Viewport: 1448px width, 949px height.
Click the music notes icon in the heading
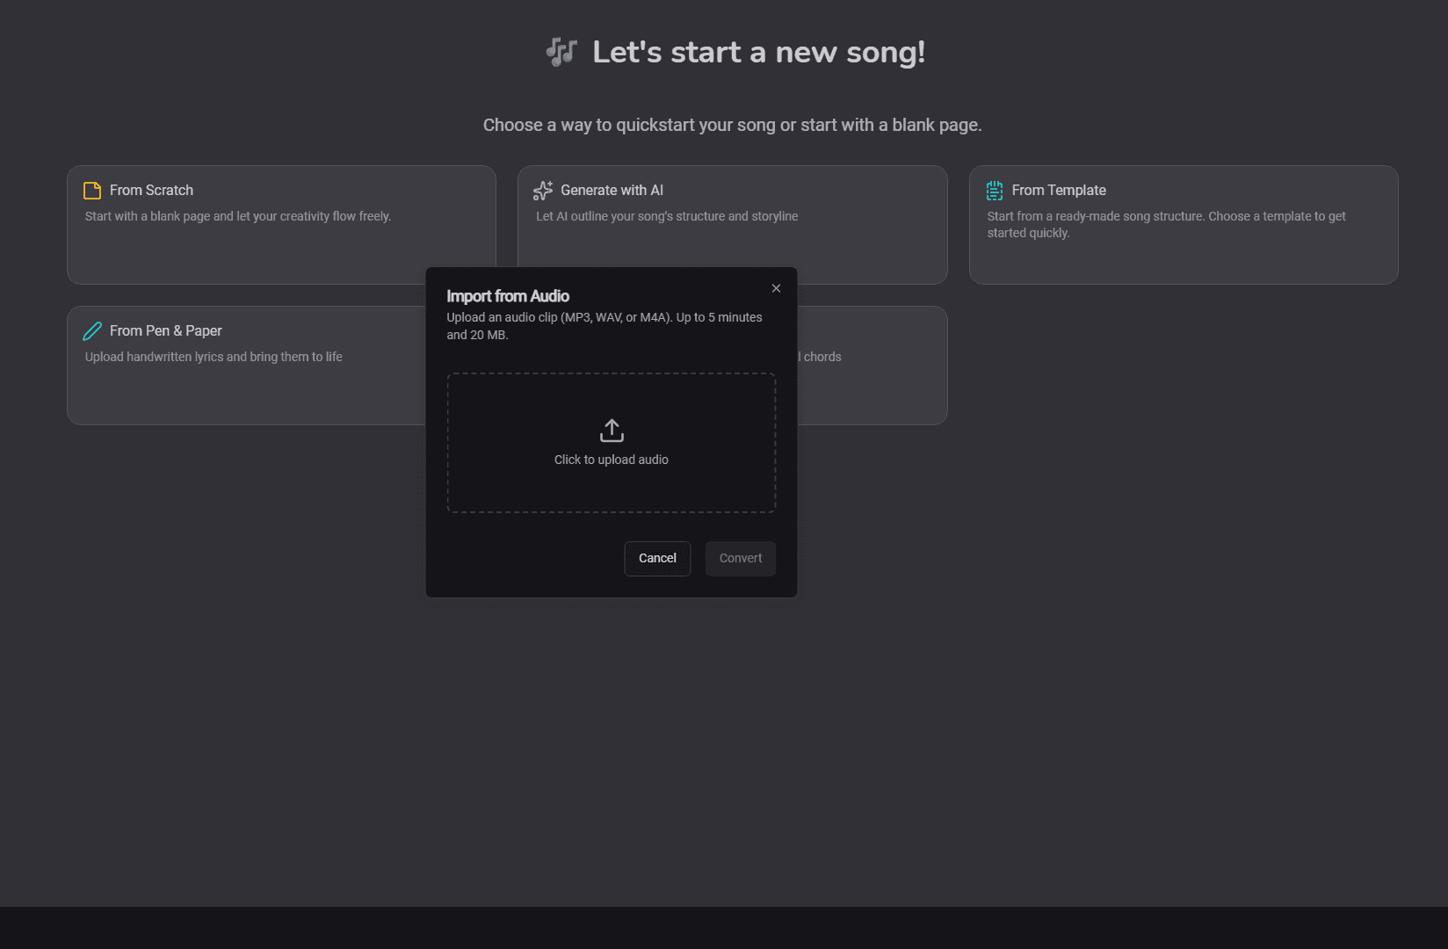(x=561, y=52)
